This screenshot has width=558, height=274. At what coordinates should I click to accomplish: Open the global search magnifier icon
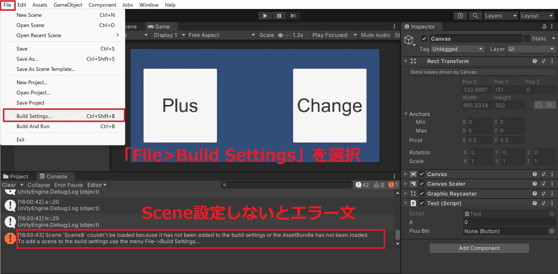[x=475, y=16]
